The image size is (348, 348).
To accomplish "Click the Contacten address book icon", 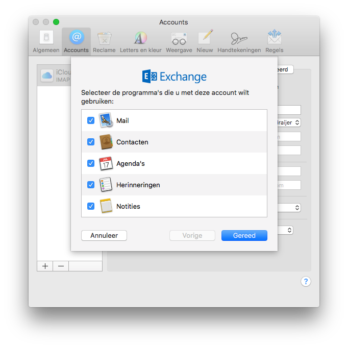I will click(106, 142).
